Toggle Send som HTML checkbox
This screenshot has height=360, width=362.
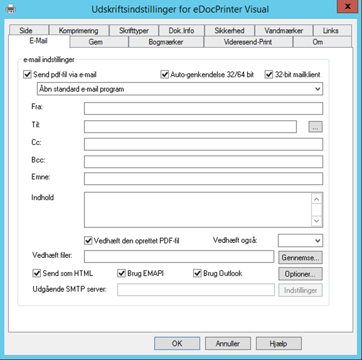tap(37, 273)
